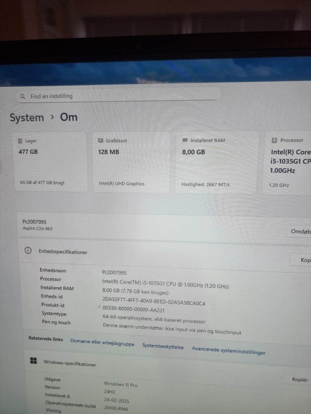This screenshot has width=311, height=414.
Task: Open Avancerede systemindstillinger link
Action: (x=229, y=350)
